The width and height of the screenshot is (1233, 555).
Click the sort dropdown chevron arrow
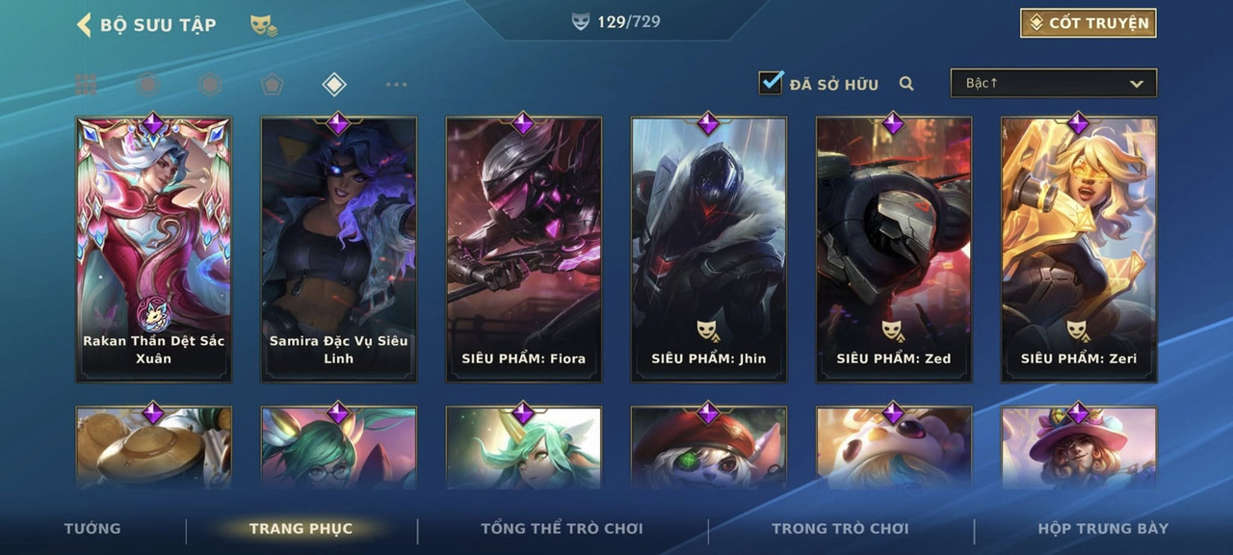tap(1137, 84)
